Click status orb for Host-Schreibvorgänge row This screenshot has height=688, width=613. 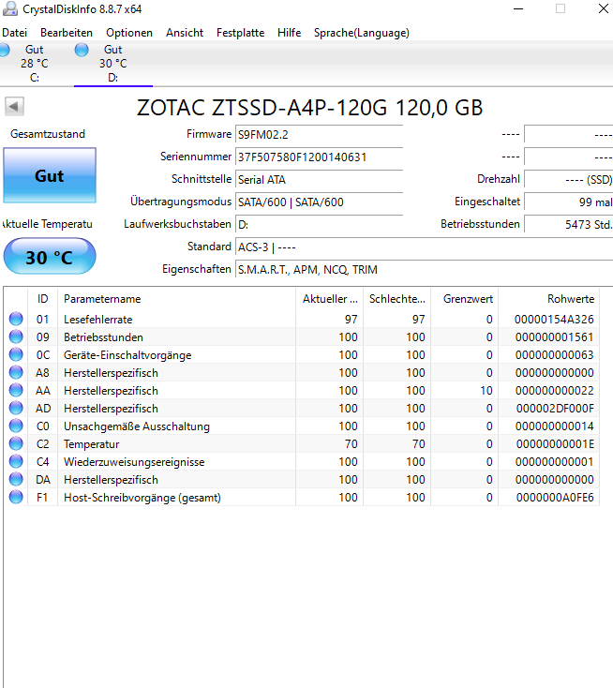(16, 497)
